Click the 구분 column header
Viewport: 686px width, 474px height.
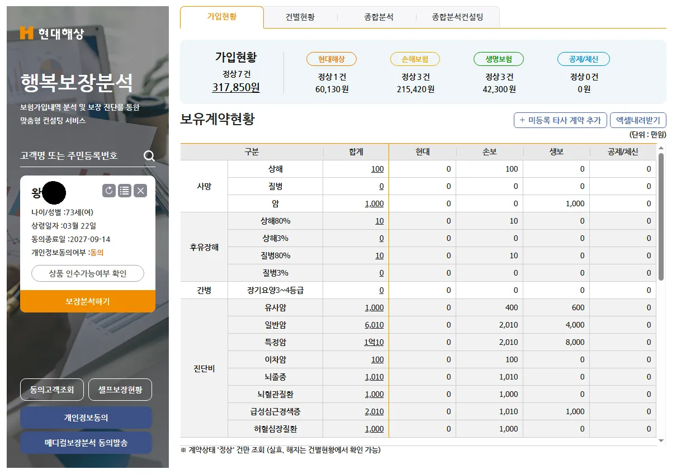252,151
